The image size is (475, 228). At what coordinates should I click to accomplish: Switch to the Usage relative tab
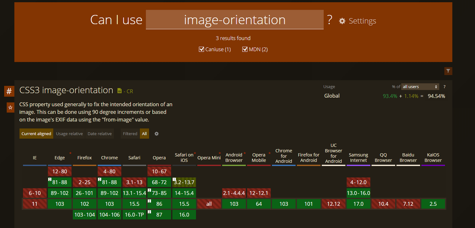tap(69, 134)
